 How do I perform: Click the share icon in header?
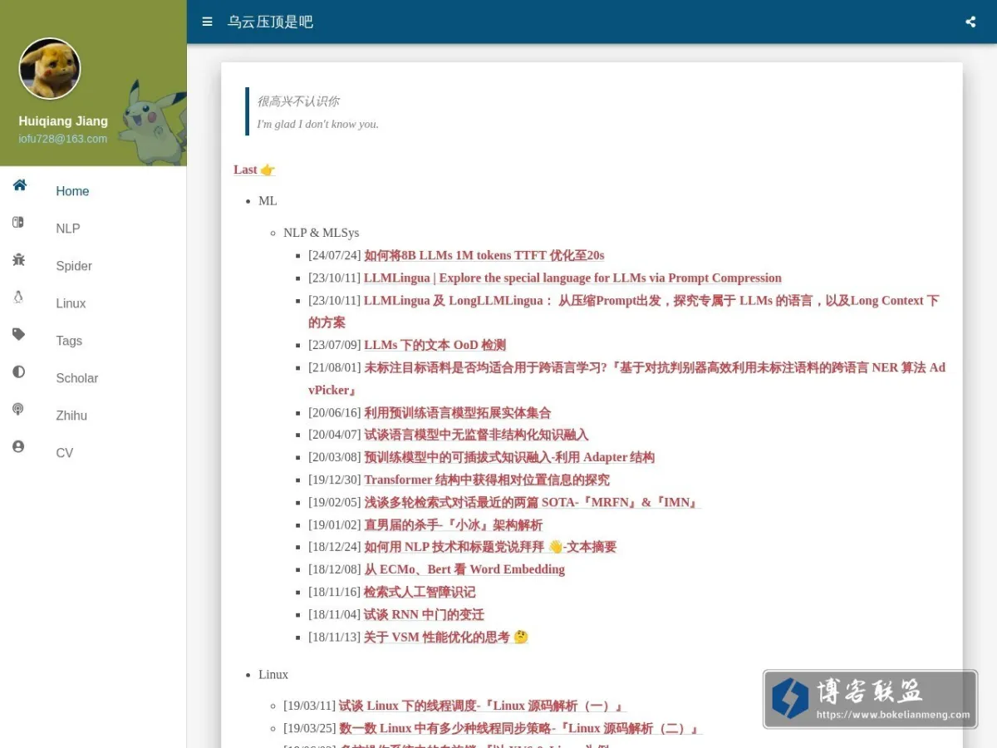coord(970,22)
